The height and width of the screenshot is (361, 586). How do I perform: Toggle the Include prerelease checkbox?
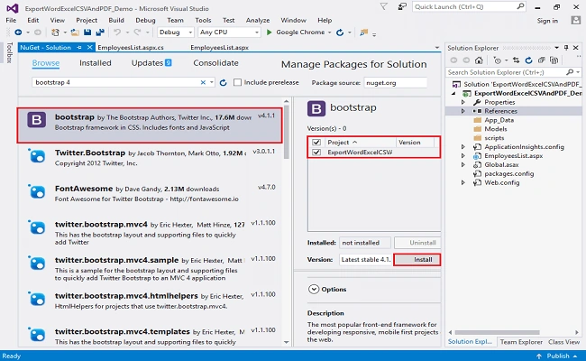237,82
